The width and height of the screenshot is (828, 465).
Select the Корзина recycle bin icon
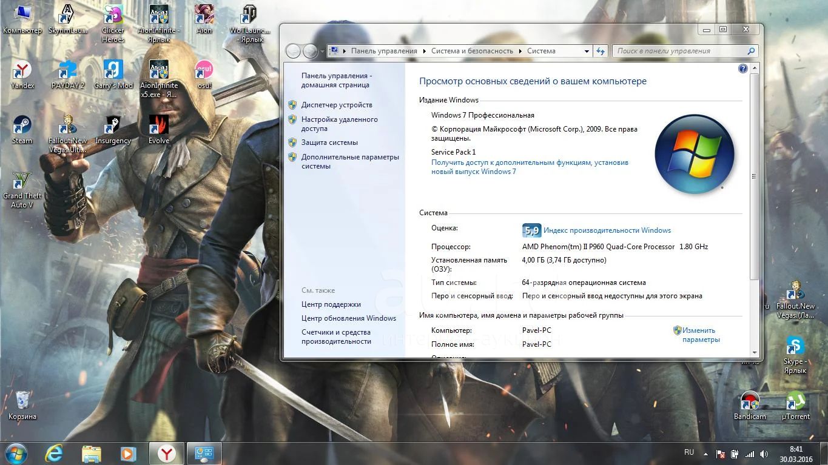click(x=22, y=406)
